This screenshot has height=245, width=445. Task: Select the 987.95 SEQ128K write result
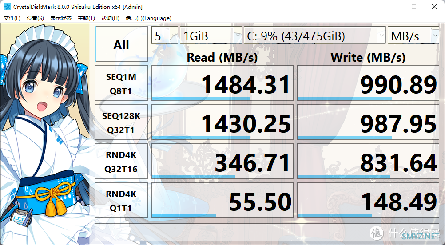[368, 122]
